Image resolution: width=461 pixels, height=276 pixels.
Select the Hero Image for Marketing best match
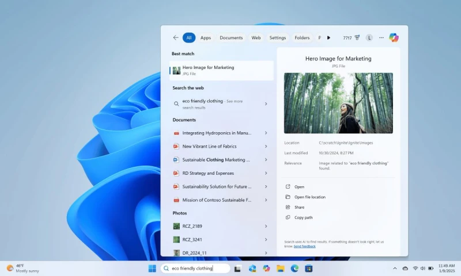click(x=221, y=70)
